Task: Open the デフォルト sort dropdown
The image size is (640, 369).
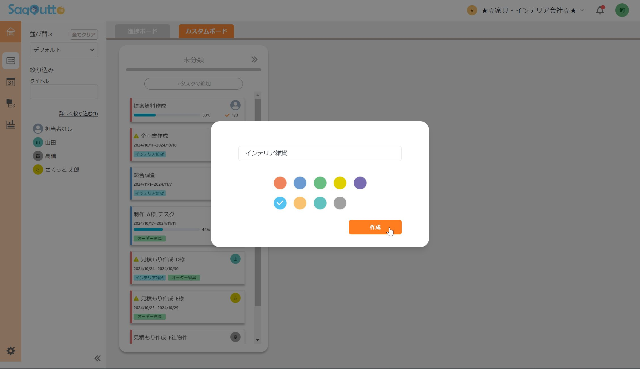Action: coord(64,50)
